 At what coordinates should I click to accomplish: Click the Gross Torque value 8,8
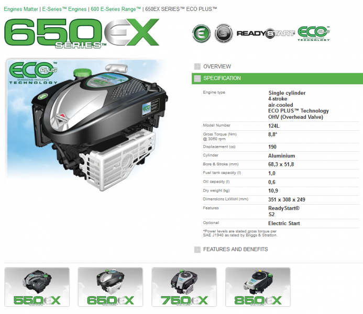(272, 134)
